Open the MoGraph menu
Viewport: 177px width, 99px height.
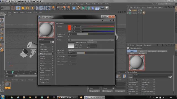(x=71, y=4)
